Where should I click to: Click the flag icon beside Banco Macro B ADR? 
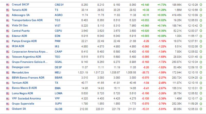(7, 88)
